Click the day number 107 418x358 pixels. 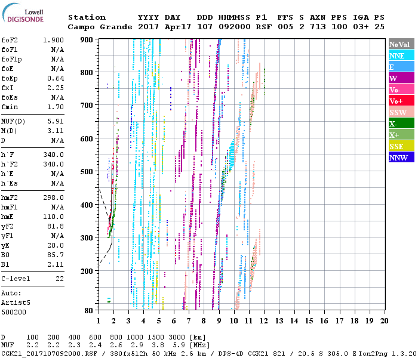point(205,27)
